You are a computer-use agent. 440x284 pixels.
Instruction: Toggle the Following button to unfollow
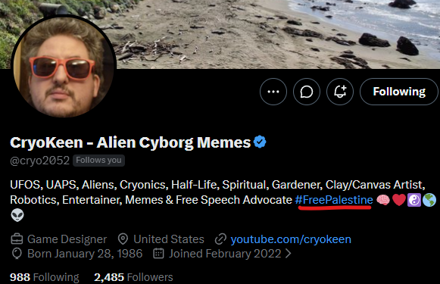[399, 92]
